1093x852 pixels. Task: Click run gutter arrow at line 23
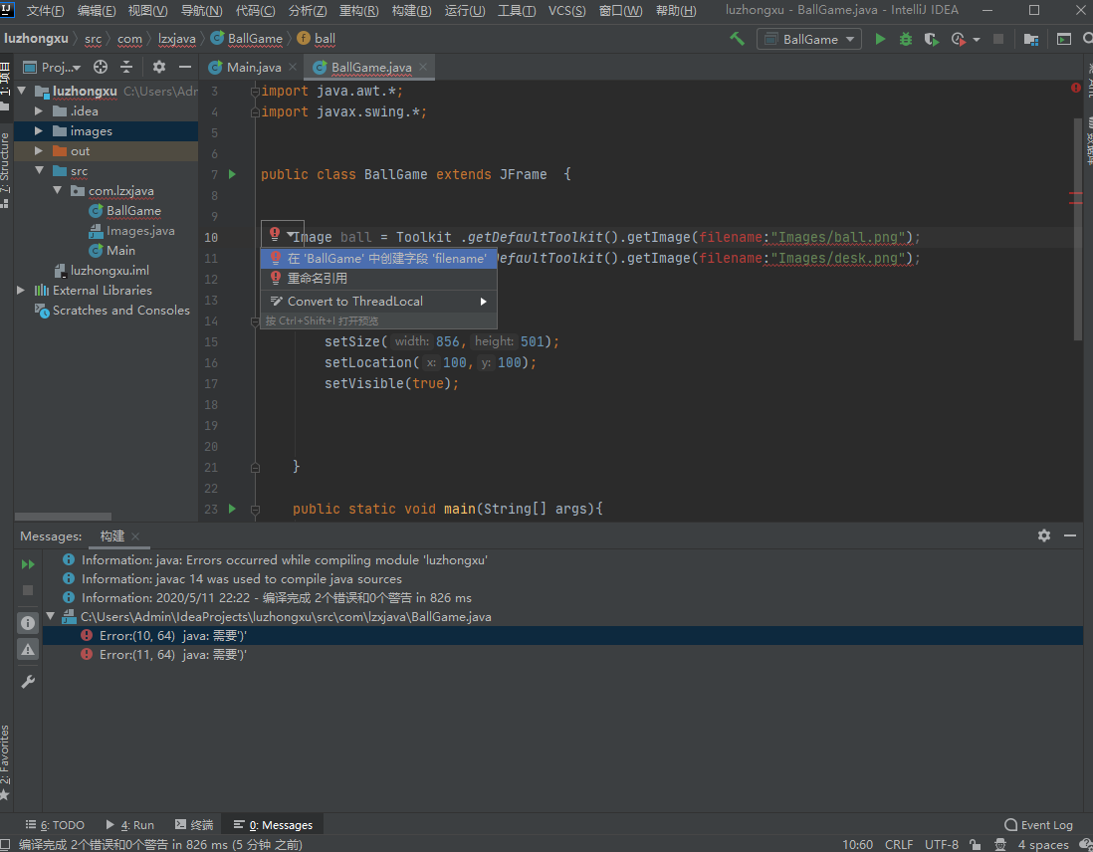(x=232, y=509)
